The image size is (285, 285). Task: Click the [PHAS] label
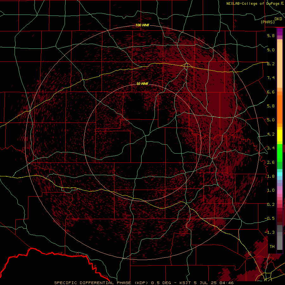click(x=268, y=22)
